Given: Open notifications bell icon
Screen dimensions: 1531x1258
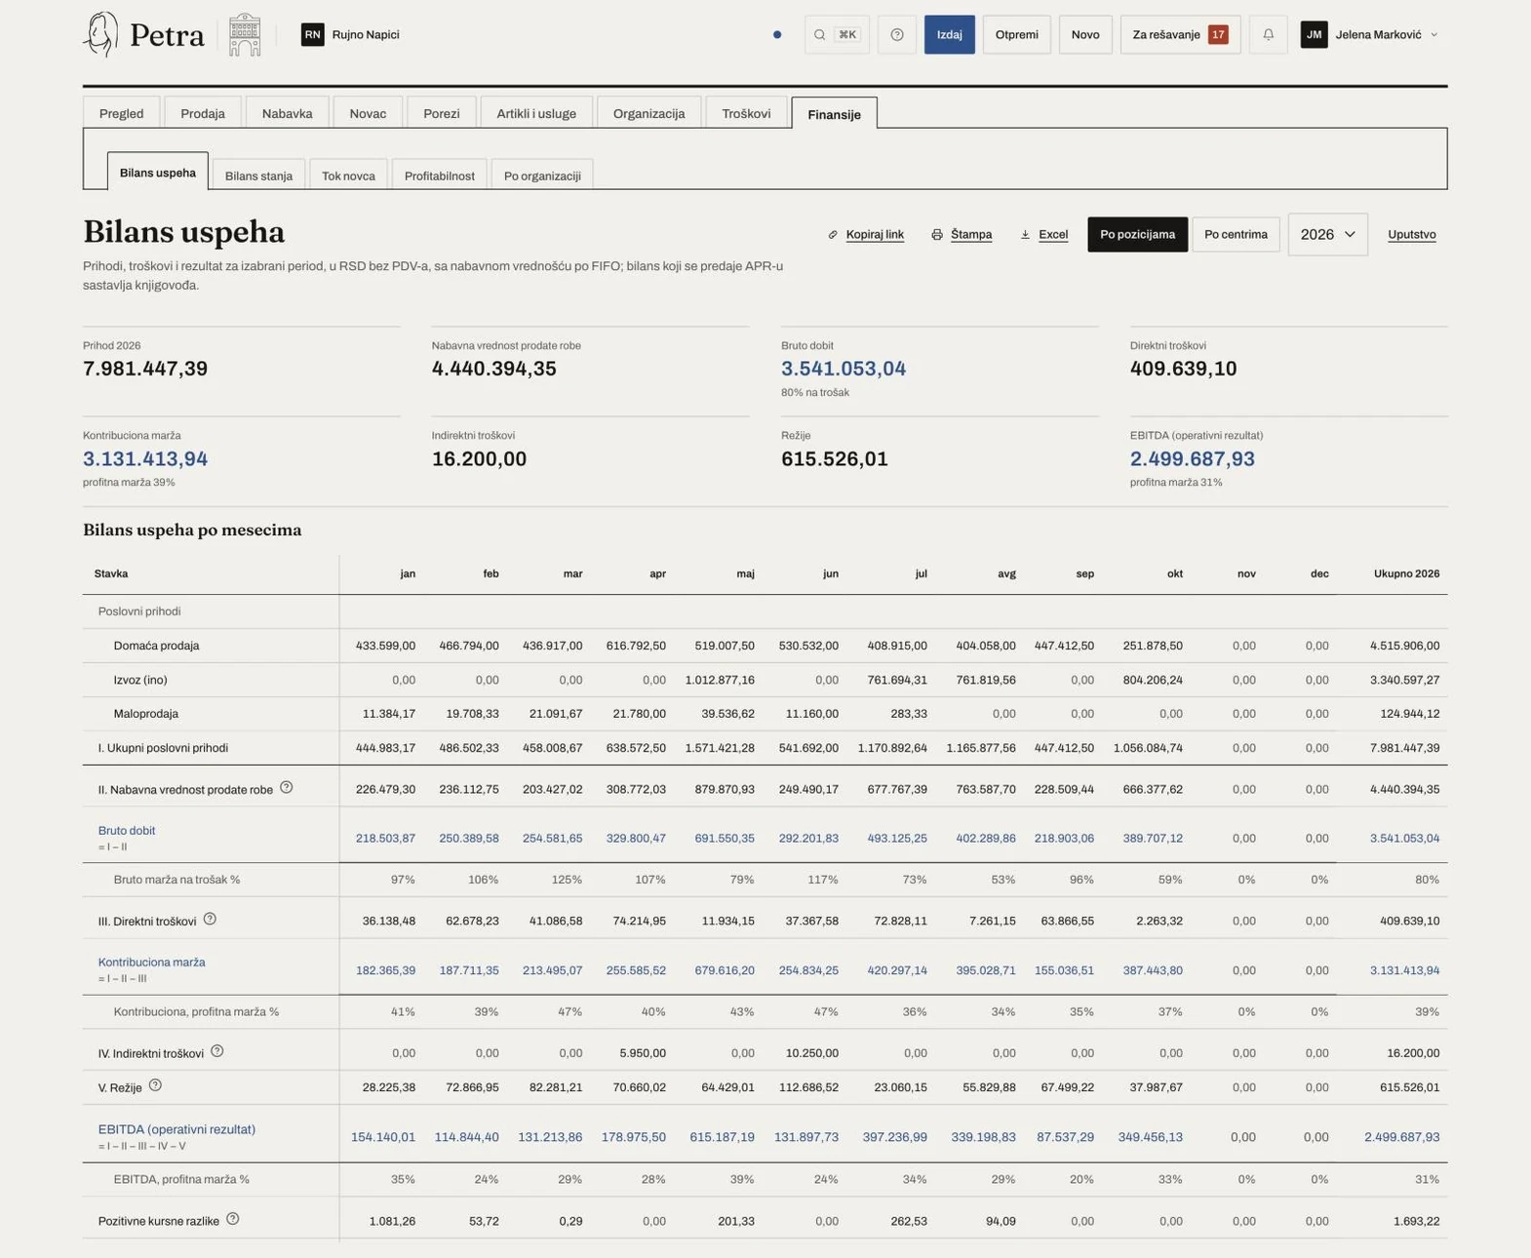Looking at the screenshot, I should pyautogui.click(x=1268, y=34).
